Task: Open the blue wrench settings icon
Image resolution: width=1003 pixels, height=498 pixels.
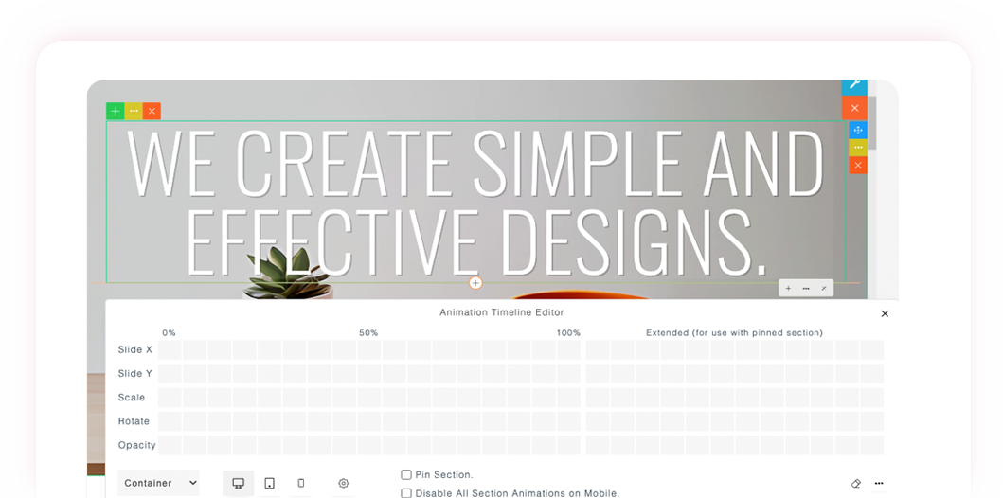Action: coord(854,85)
